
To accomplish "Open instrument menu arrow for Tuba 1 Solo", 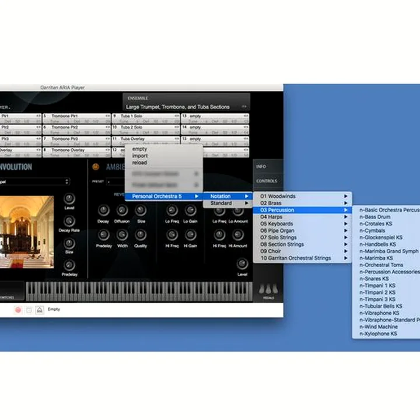I will pyautogui.click(x=177, y=116).
